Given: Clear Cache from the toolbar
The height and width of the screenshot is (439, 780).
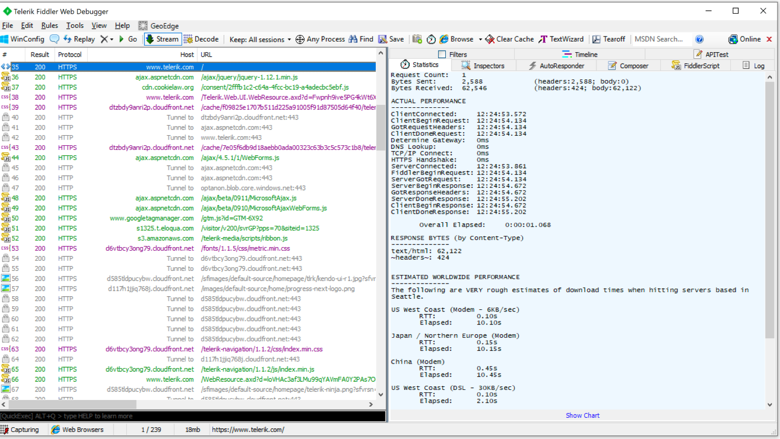Looking at the screenshot, I should (510, 39).
